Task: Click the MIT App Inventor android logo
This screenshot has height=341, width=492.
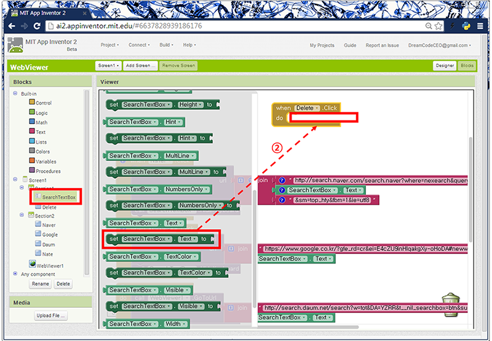Action: (x=15, y=45)
